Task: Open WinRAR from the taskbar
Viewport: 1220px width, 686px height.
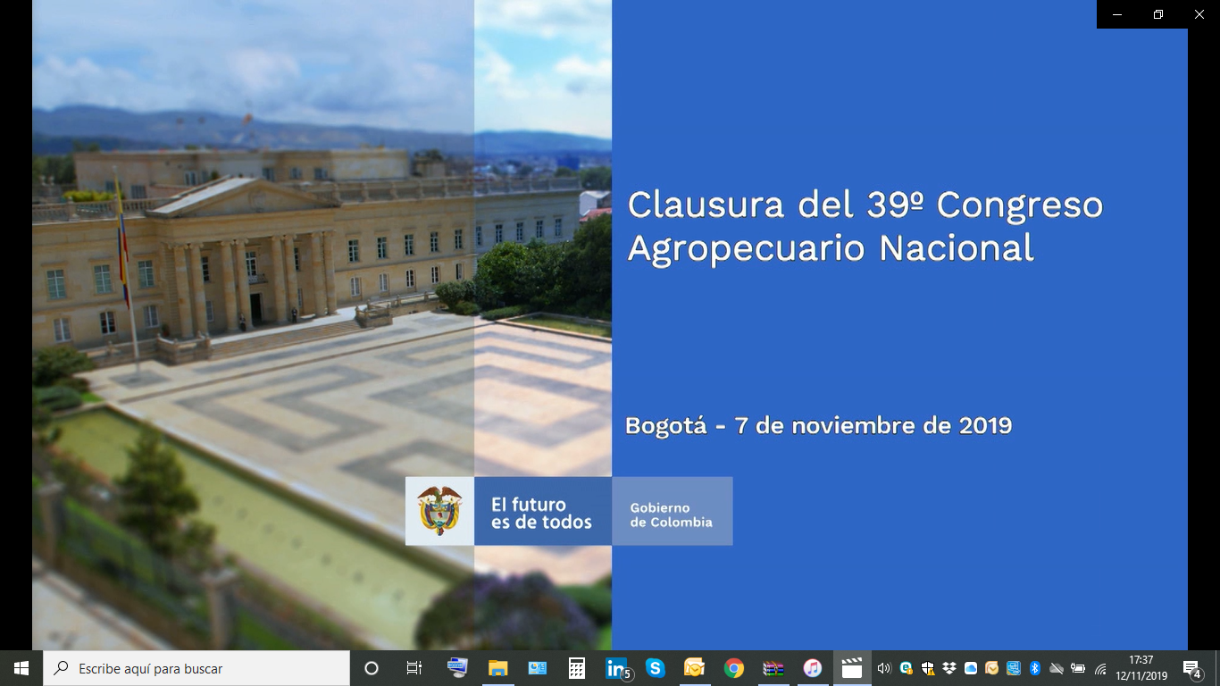Action: pos(773,668)
